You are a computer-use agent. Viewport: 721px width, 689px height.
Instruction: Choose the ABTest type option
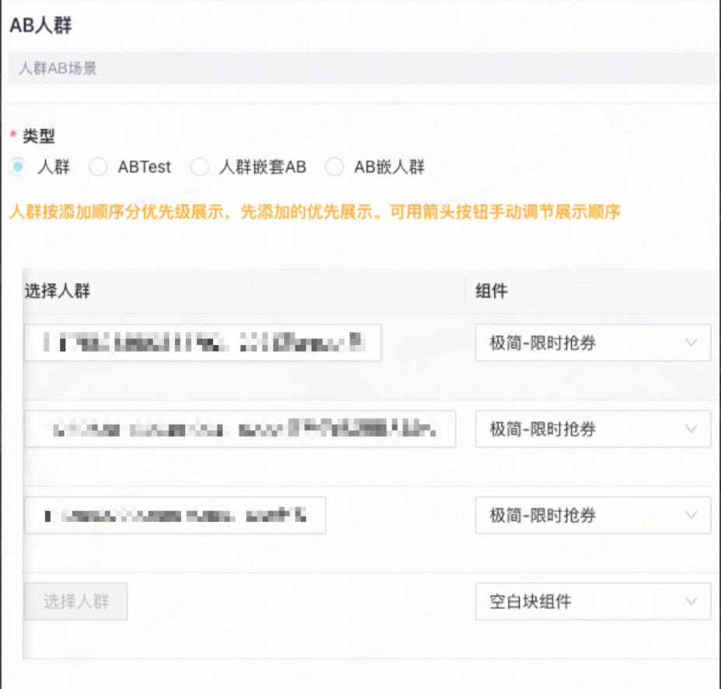98,167
